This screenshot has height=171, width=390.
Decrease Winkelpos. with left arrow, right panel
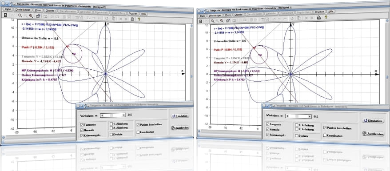pos(287,116)
